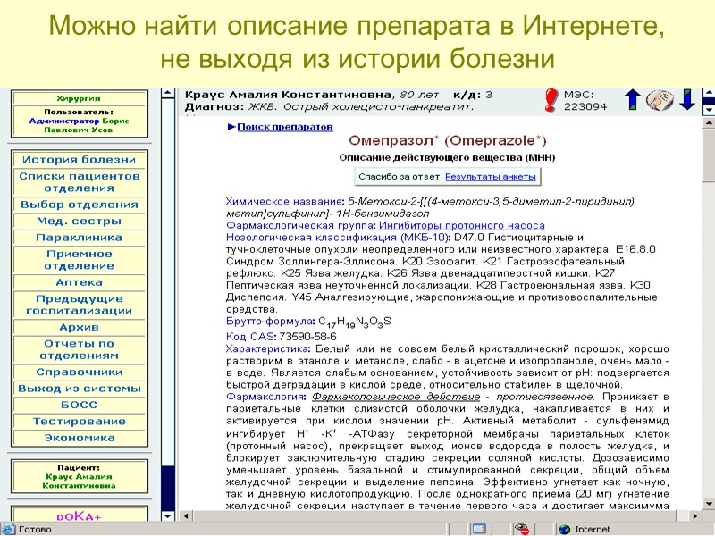Click the telephone icon between arrows
The width and height of the screenshot is (715, 536).
point(660,100)
